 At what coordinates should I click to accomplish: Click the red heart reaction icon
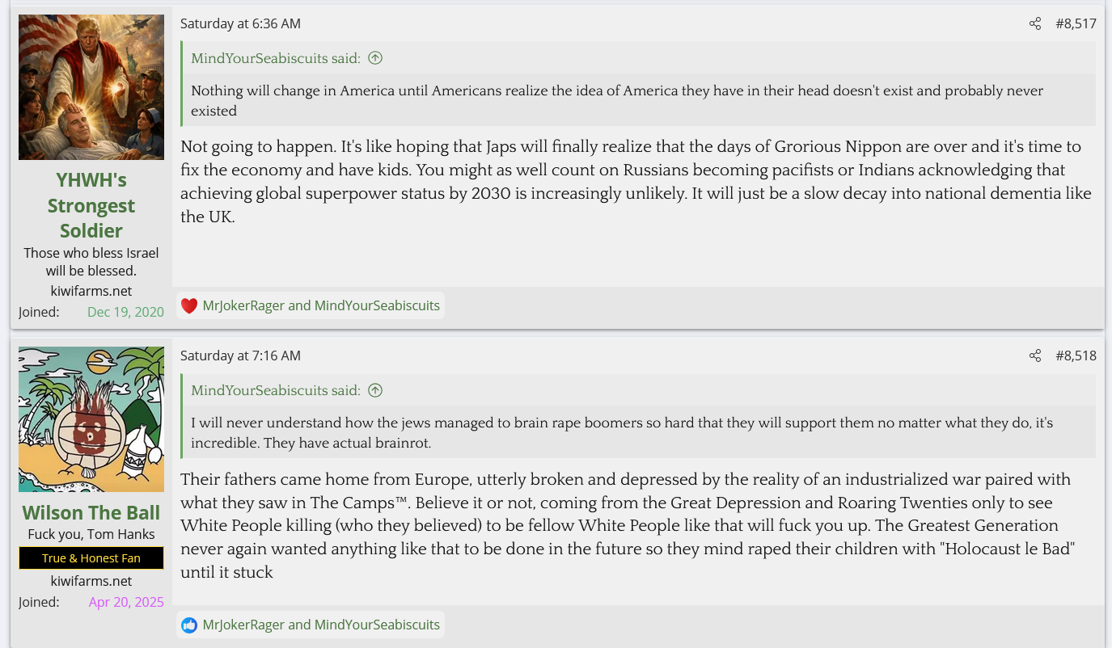coord(189,305)
